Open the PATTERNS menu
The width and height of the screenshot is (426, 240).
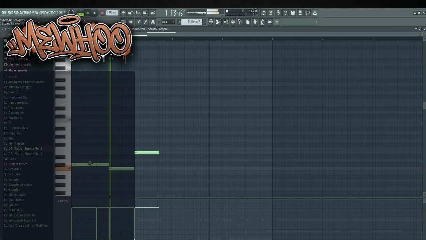(25, 13)
